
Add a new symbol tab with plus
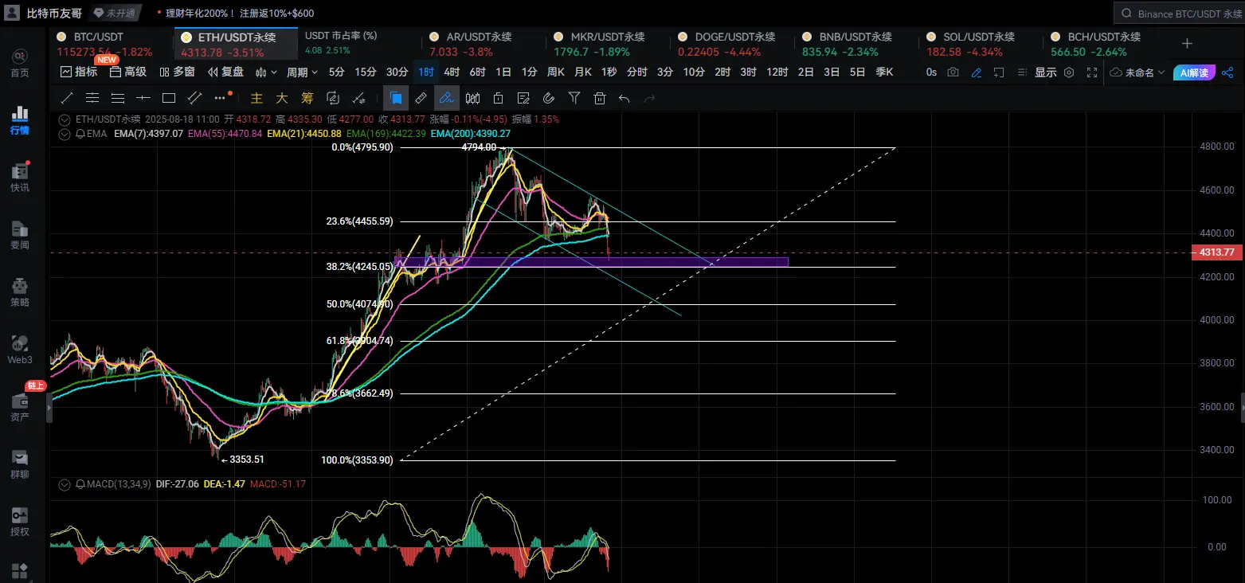click(1187, 44)
